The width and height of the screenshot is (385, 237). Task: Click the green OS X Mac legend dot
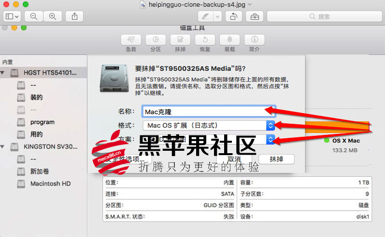click(x=327, y=141)
